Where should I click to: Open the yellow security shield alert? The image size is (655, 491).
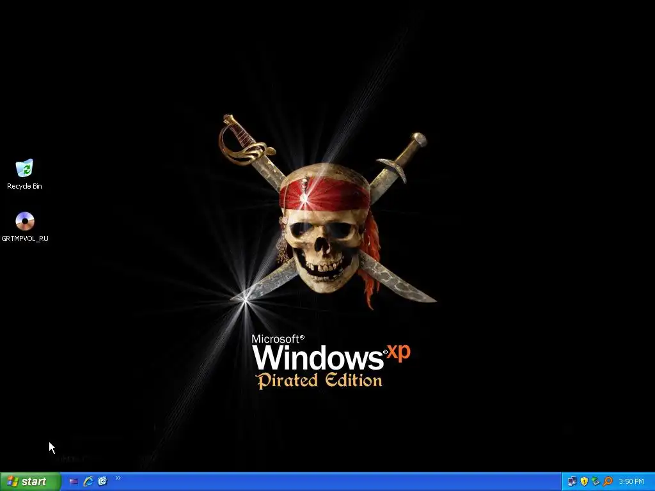pyautogui.click(x=584, y=482)
